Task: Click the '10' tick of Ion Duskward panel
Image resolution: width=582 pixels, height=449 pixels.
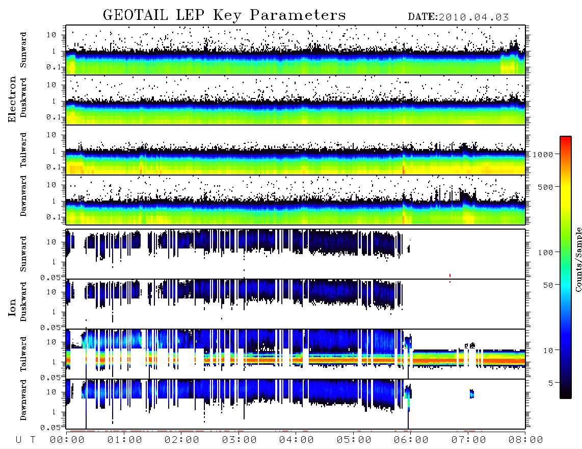Action: point(51,292)
